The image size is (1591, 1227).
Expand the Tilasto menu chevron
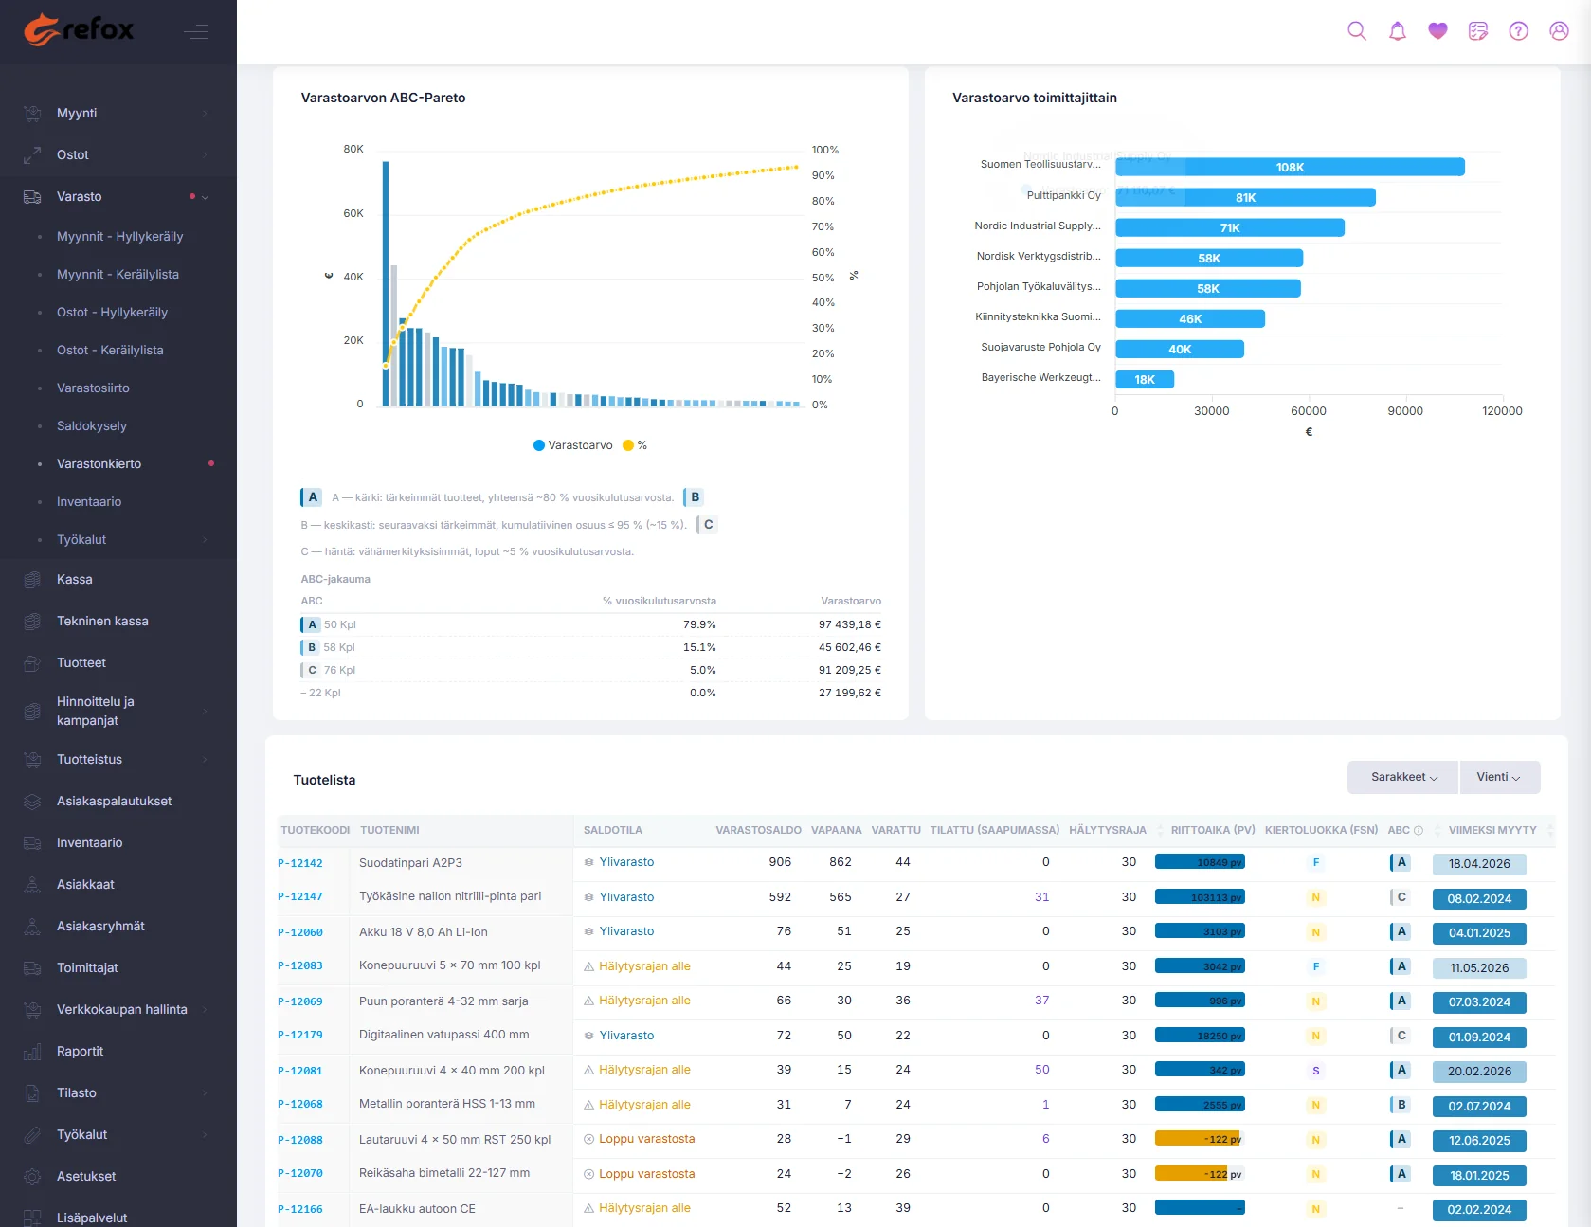(205, 1093)
